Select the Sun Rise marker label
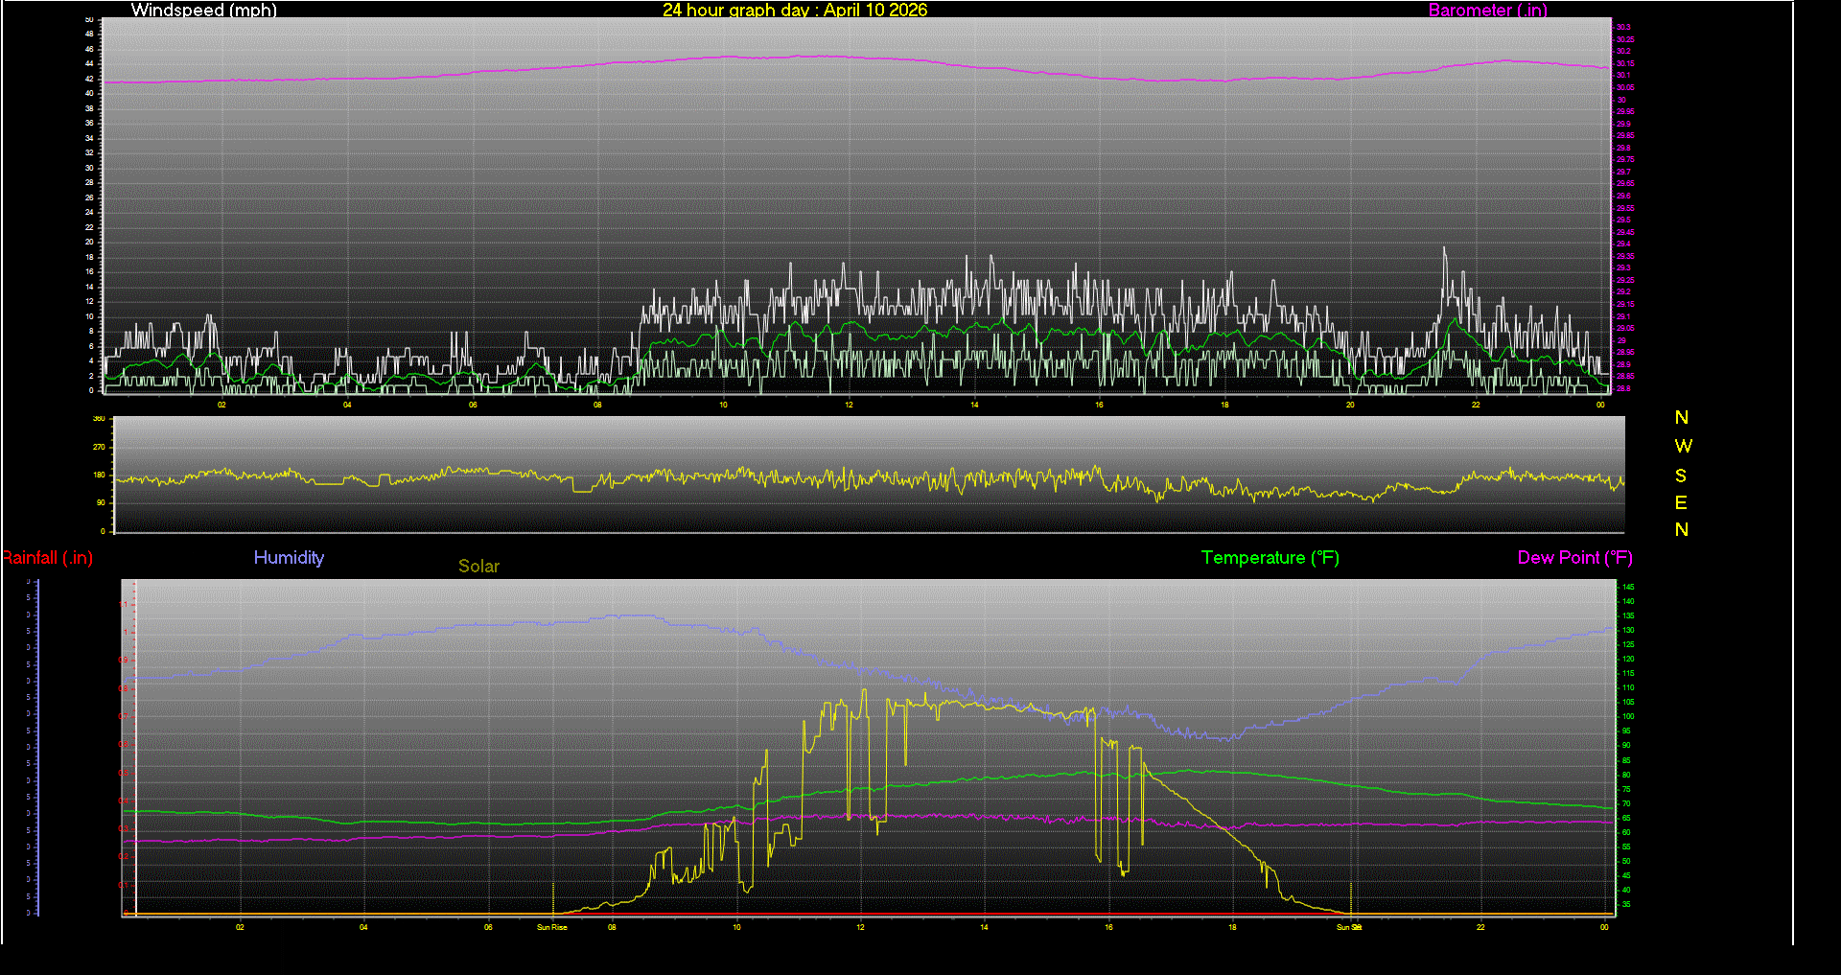Image resolution: width=1841 pixels, height=975 pixels. 551,927
